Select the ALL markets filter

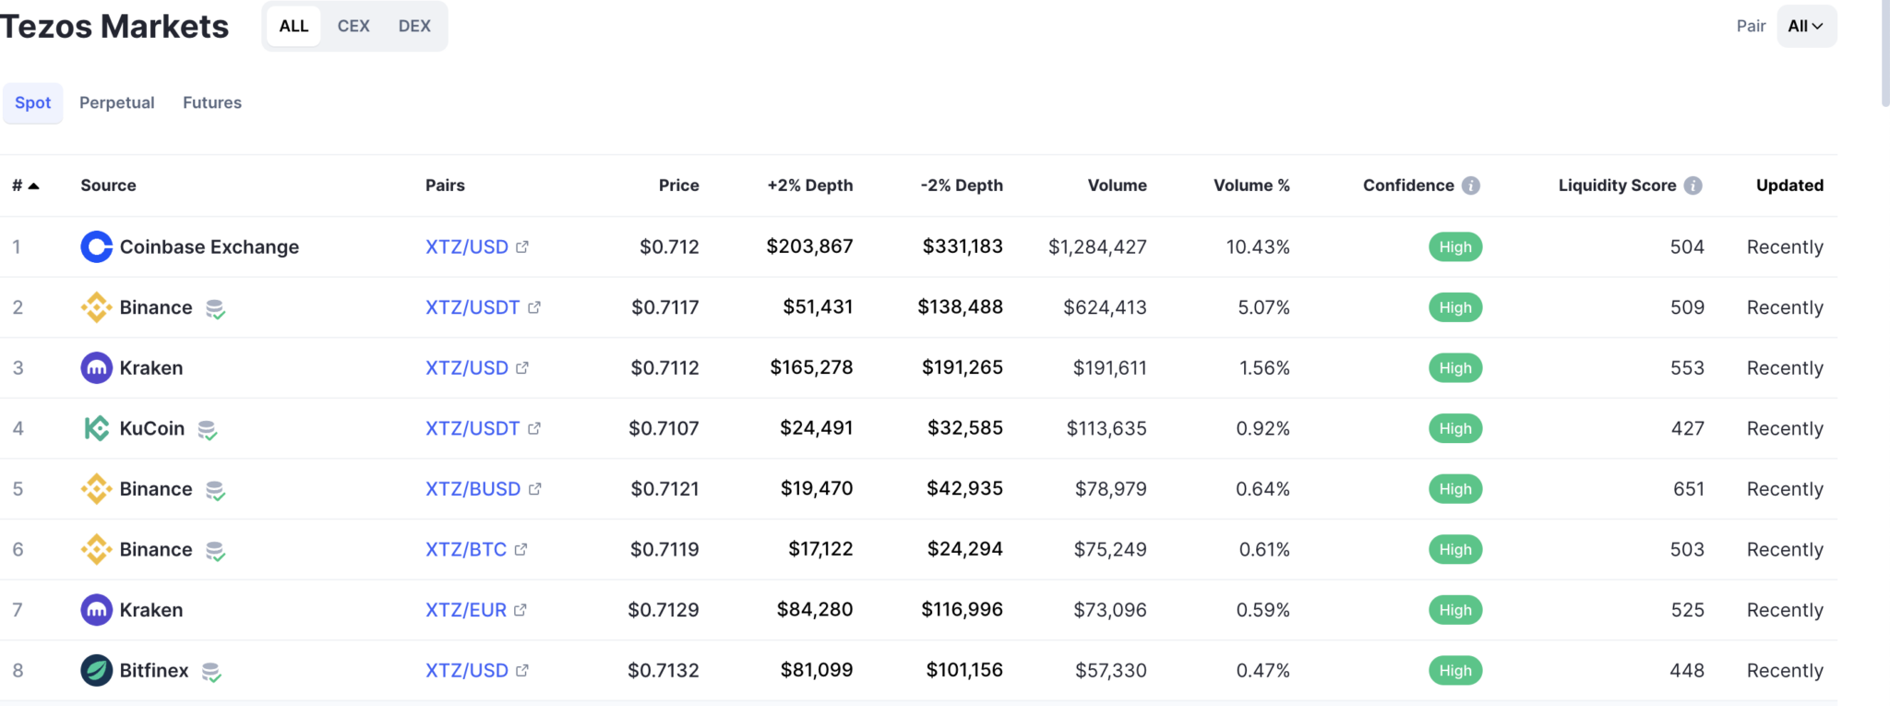293,26
